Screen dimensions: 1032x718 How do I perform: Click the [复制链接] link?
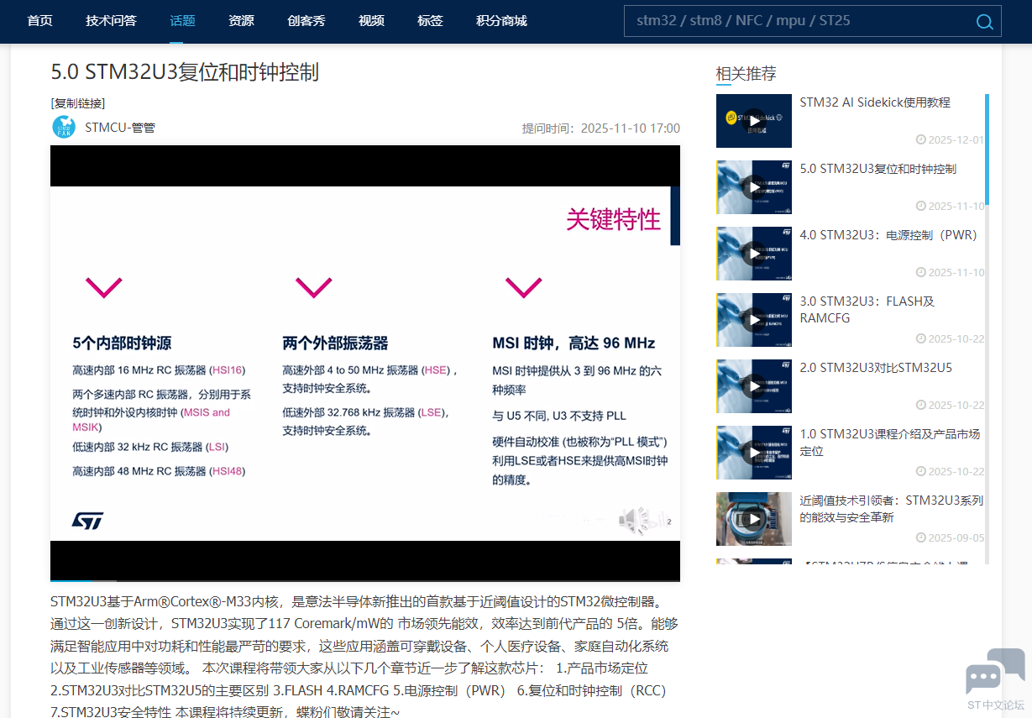pyautogui.click(x=78, y=103)
